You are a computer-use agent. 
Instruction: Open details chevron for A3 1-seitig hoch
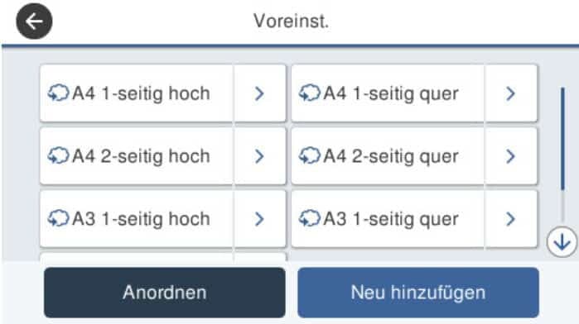pos(259,218)
